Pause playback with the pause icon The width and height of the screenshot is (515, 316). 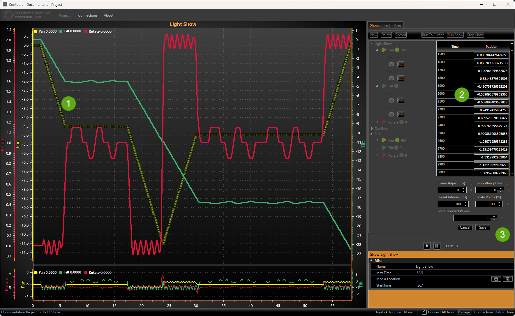[437, 246]
